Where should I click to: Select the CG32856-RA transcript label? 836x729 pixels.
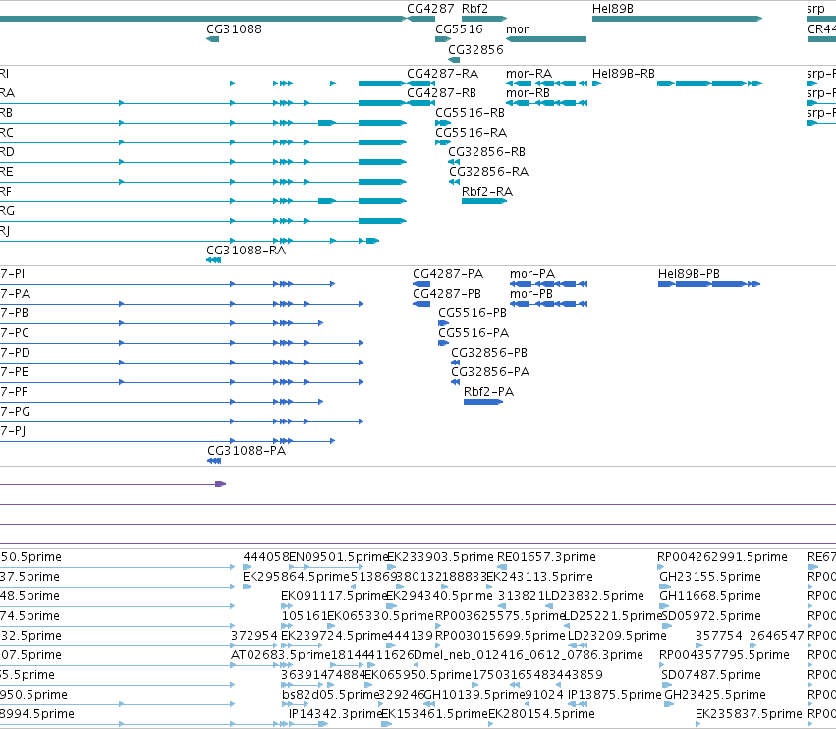(488, 172)
